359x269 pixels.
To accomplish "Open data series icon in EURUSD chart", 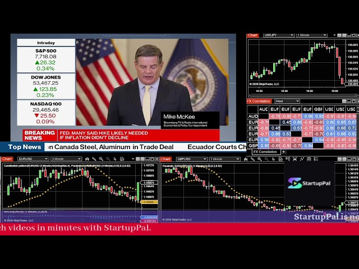I will tap(122, 159).
